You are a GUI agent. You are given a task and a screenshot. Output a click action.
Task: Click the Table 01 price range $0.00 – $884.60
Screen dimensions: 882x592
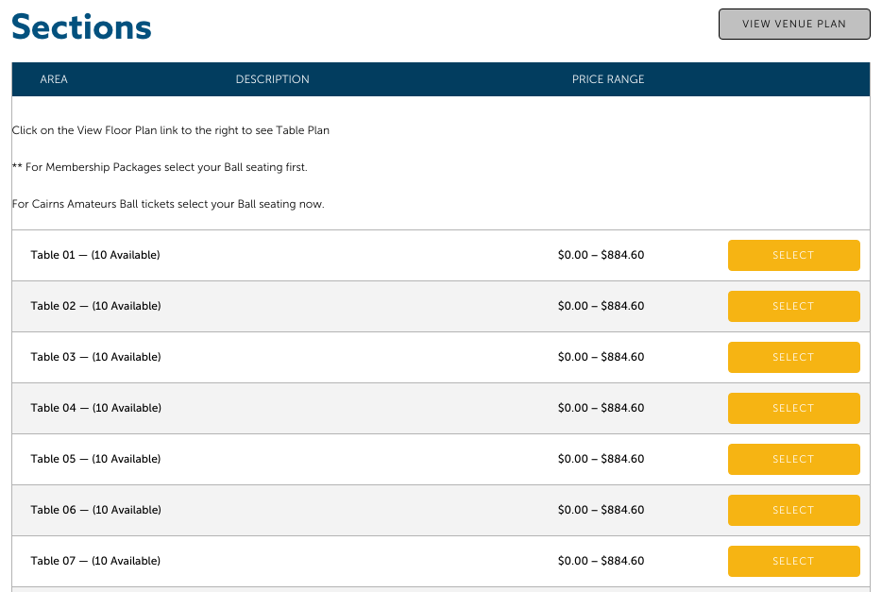(601, 255)
